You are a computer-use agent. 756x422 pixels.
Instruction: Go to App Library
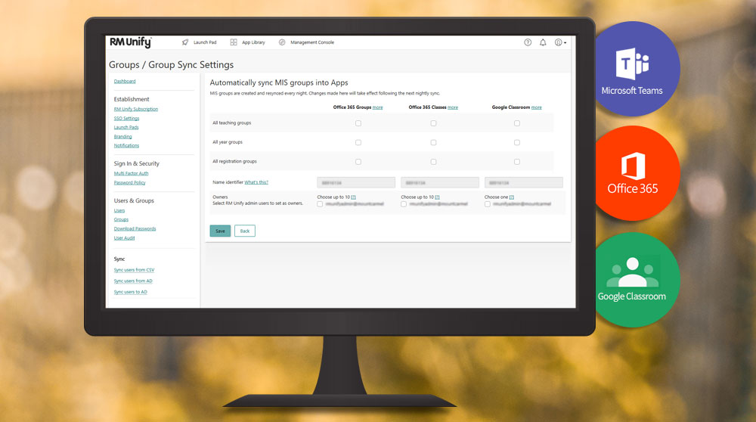click(x=253, y=42)
